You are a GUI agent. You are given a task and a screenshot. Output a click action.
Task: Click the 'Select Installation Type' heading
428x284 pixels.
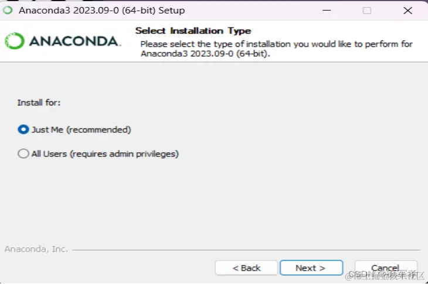click(x=193, y=31)
